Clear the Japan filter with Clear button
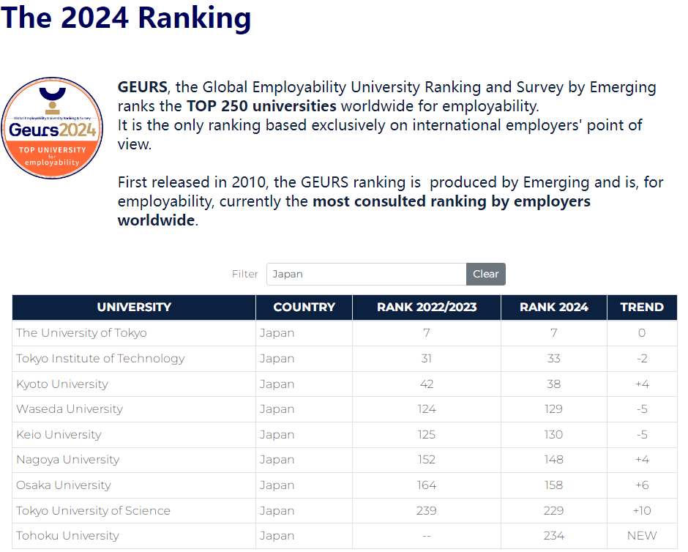688x552 pixels. (x=486, y=274)
